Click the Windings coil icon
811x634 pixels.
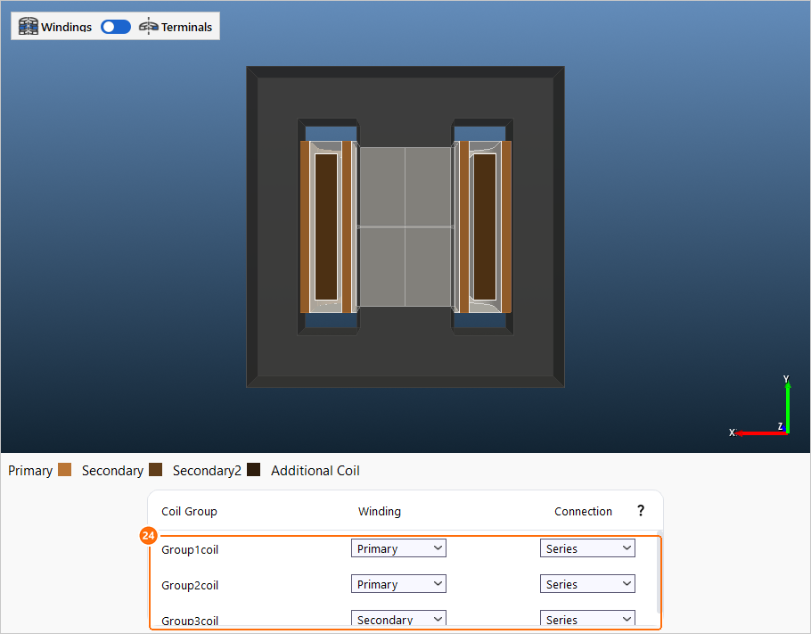tap(29, 26)
